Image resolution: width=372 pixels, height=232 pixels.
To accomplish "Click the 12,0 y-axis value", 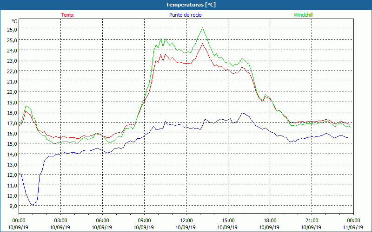I will (13, 175).
